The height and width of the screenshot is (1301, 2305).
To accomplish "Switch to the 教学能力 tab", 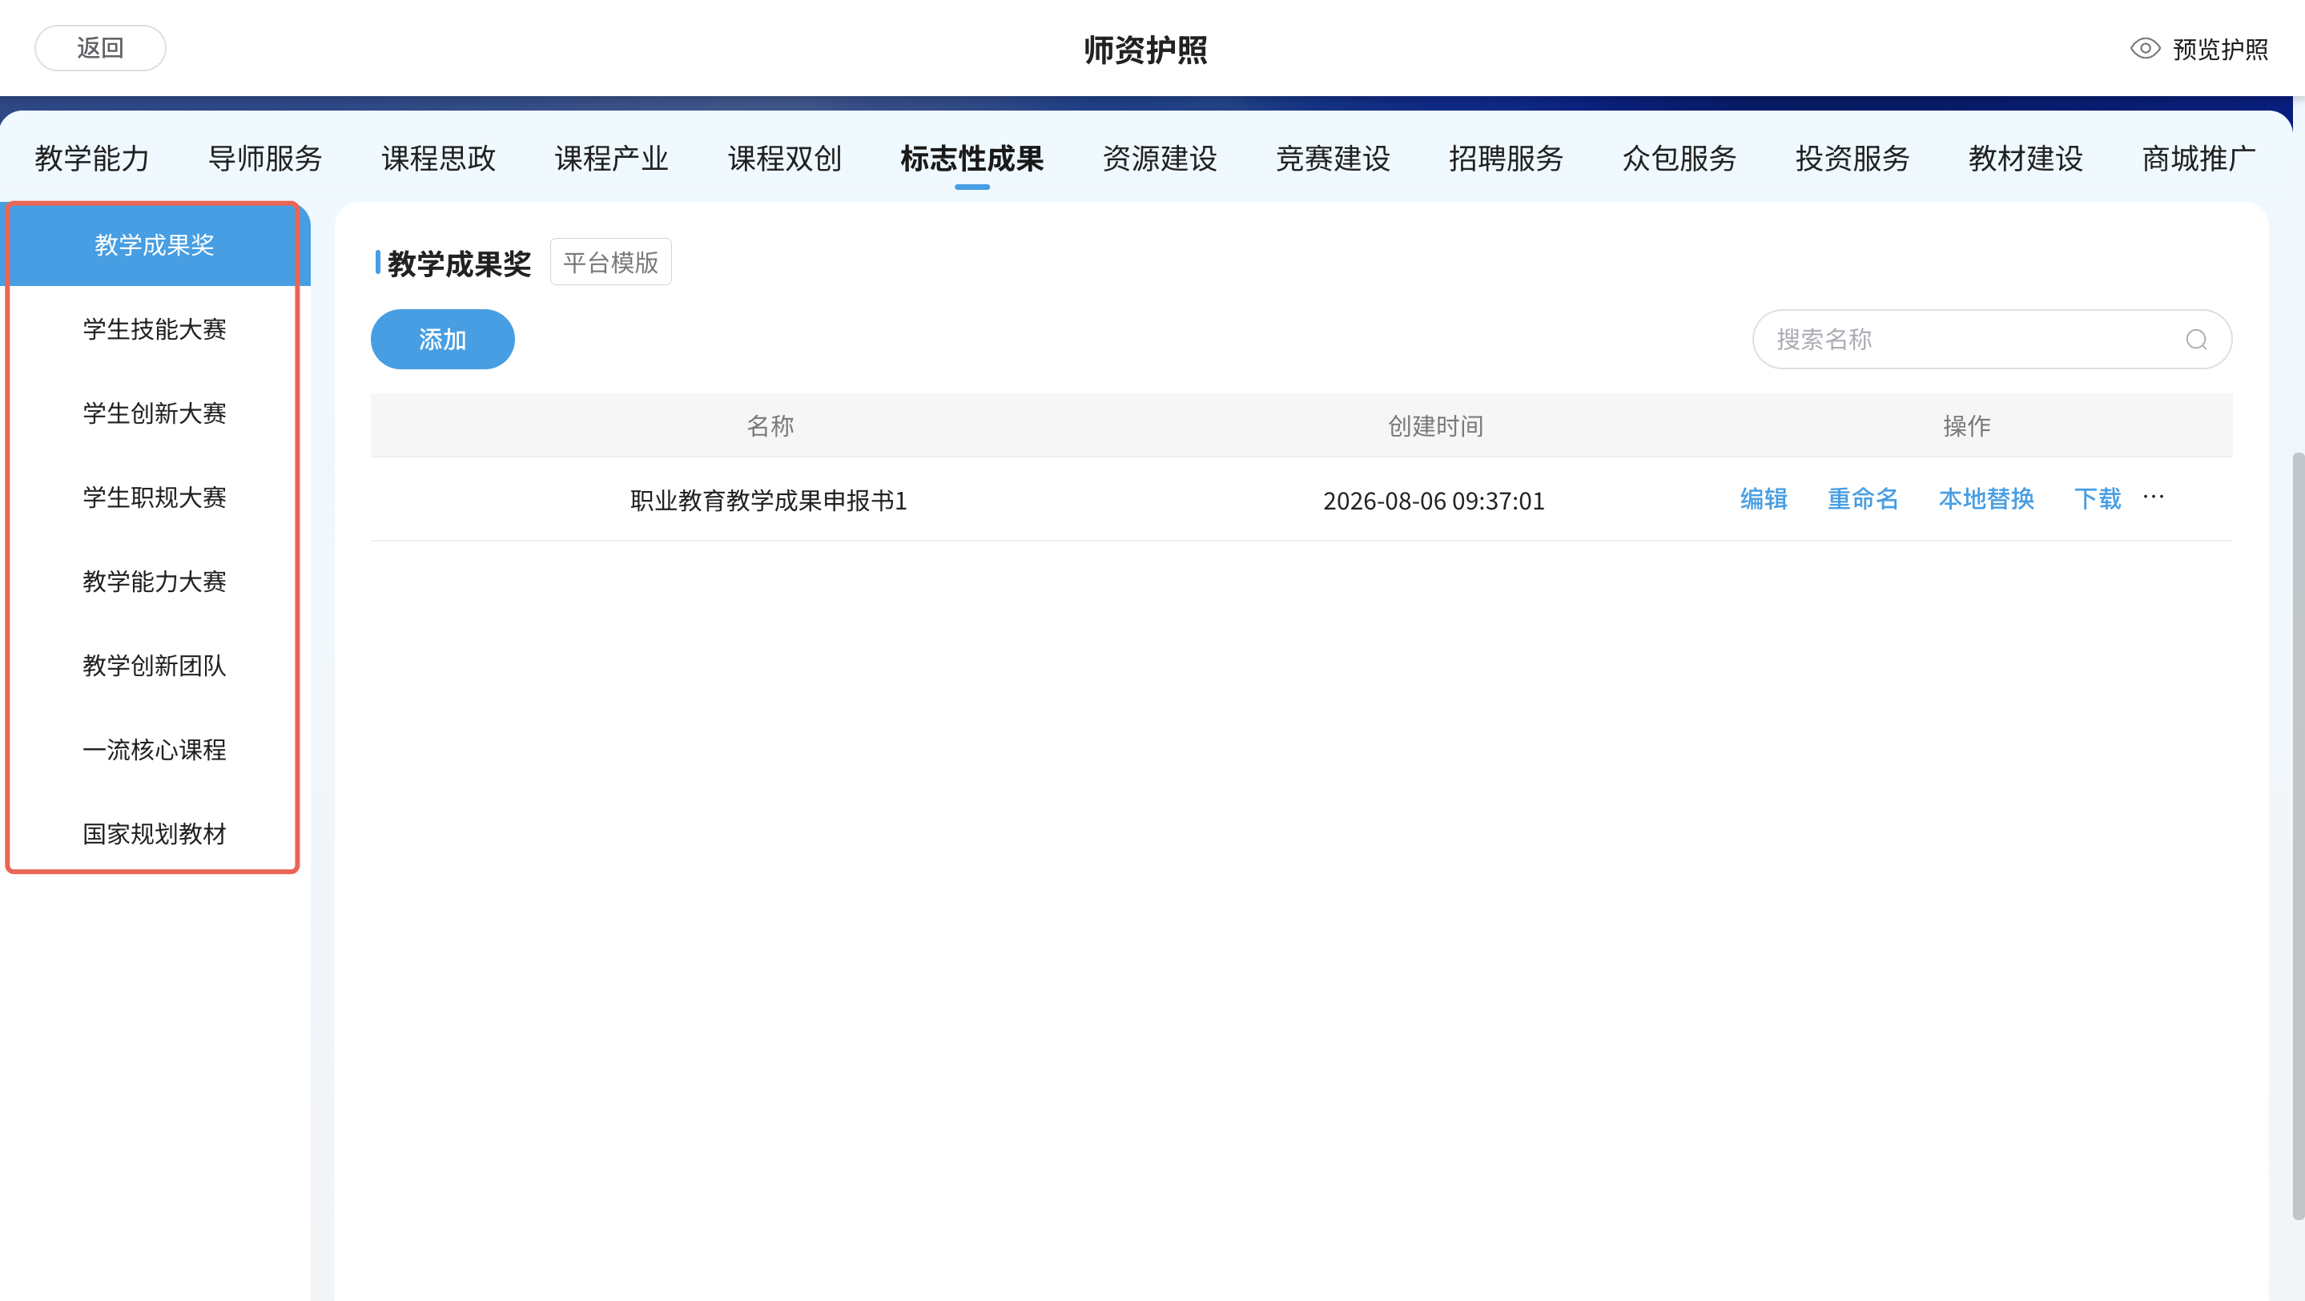I will click(92, 159).
